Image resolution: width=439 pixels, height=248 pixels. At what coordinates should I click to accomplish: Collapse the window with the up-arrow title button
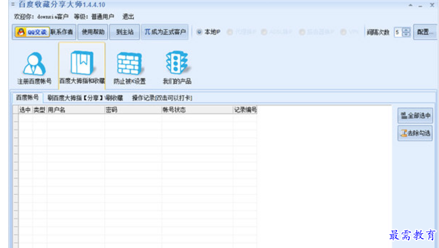(x=410, y=5)
